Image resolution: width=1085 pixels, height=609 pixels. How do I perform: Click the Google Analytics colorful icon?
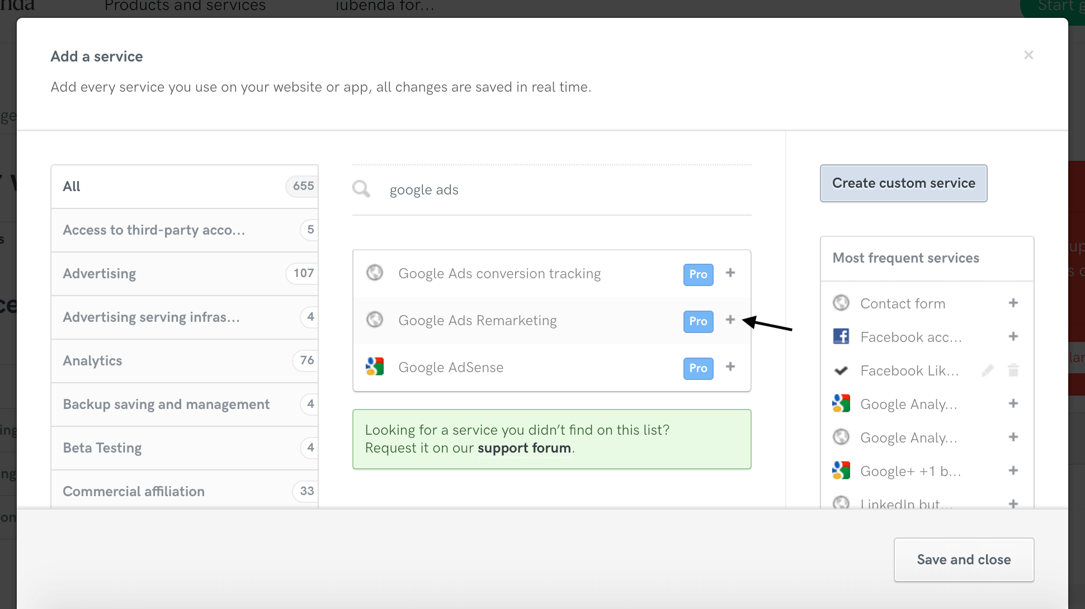tap(841, 403)
